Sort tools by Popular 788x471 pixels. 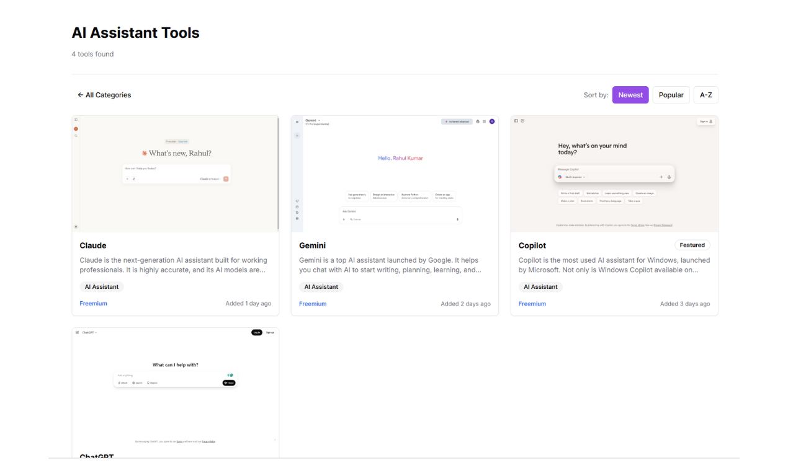point(671,95)
